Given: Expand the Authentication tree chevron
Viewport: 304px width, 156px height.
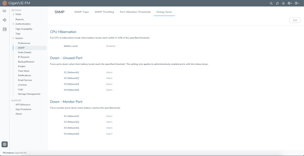Looking at the screenshot, I should [x=13, y=24].
